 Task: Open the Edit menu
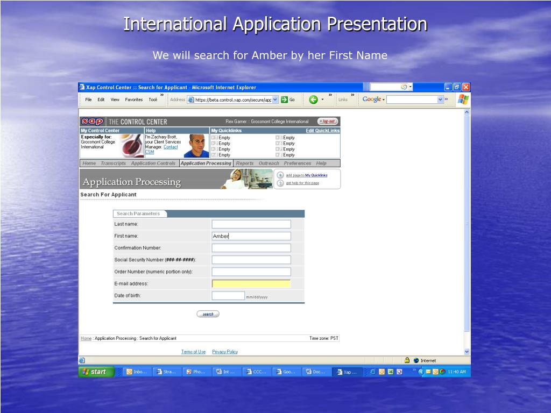[x=101, y=99]
